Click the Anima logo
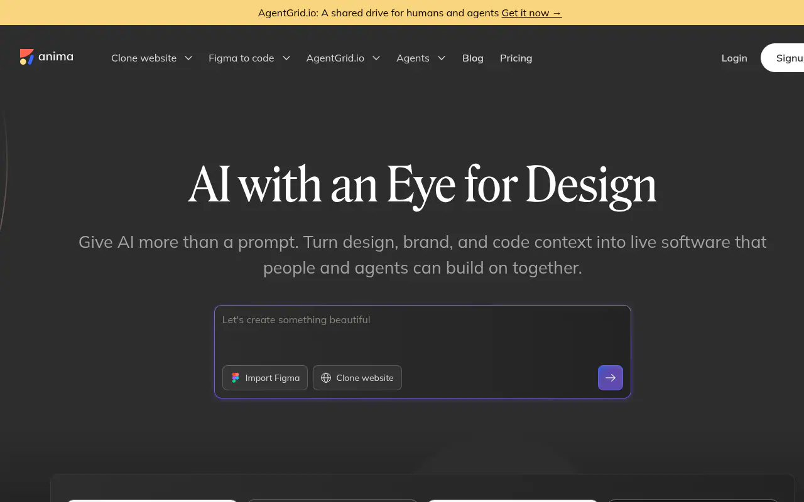 click(46, 57)
